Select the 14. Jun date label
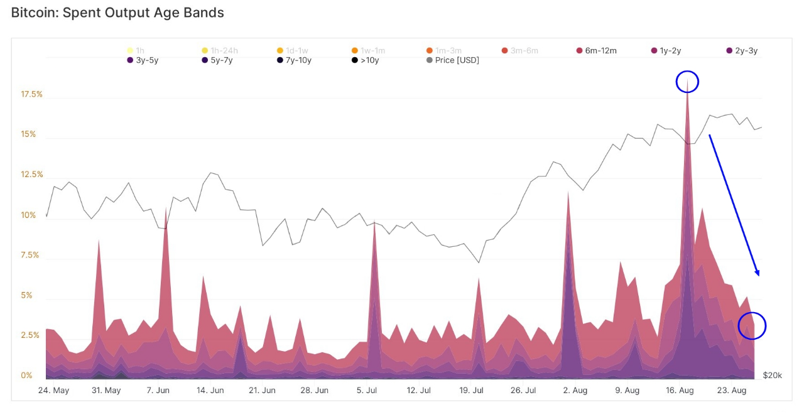Viewport: 804px width, 417px height. [210, 390]
